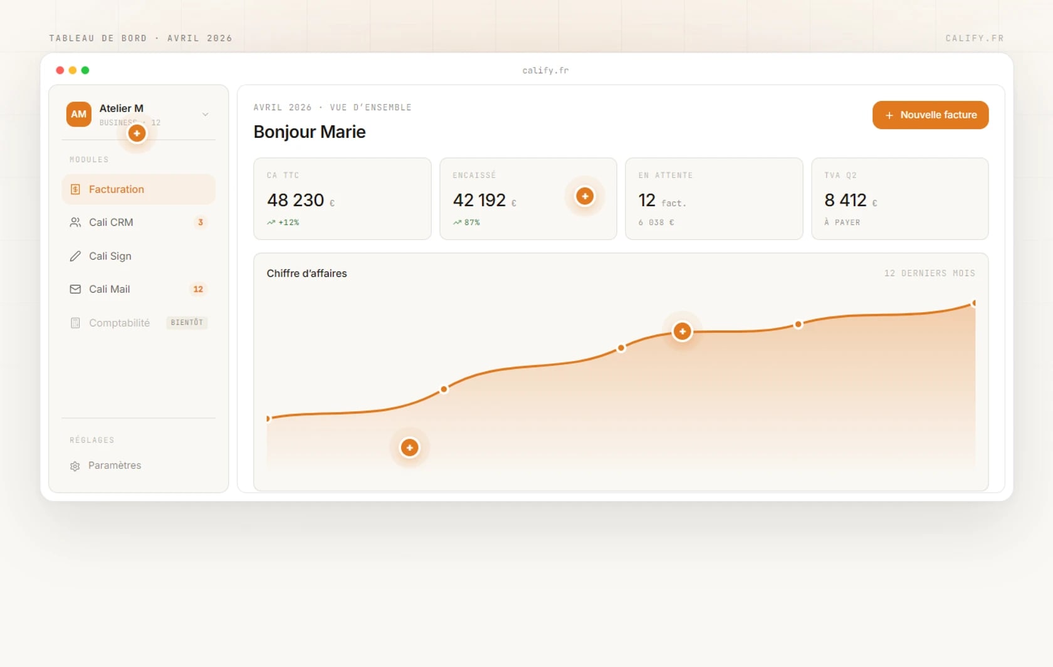1053x667 pixels.
Task: Open the En attente 12 fact. card
Action: 714,199
